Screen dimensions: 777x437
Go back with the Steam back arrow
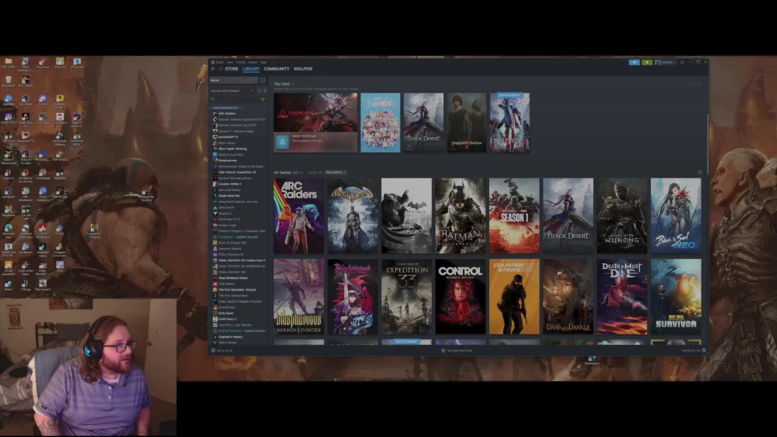(213, 69)
